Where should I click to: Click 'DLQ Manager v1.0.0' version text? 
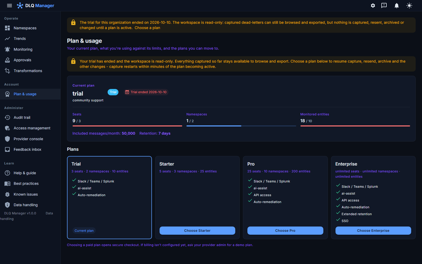click(20, 213)
